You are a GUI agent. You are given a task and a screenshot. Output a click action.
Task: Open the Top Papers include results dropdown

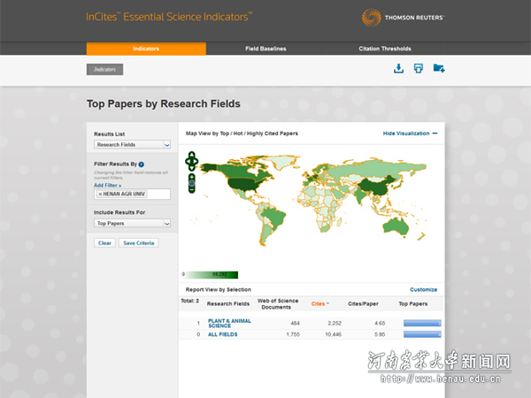pyautogui.click(x=132, y=224)
